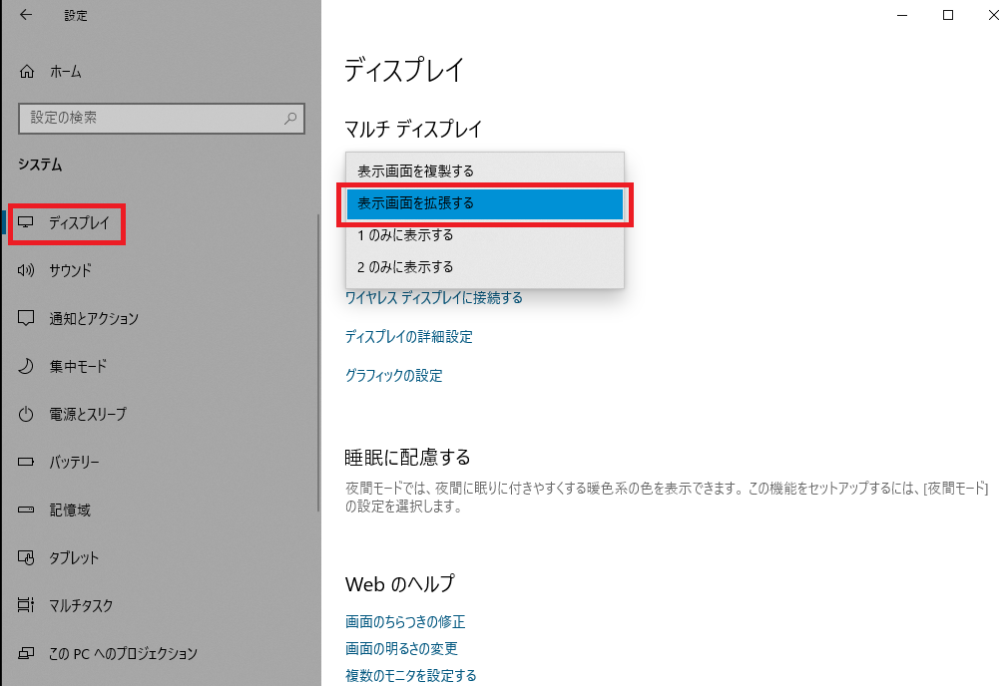Click the Focus assist moon icon
The image size is (1007, 686).
[x=27, y=366]
